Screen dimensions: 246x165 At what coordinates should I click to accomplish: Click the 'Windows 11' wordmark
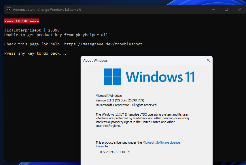point(160,77)
